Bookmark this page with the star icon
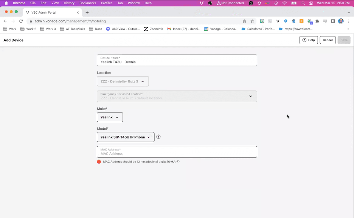 tap(252, 21)
